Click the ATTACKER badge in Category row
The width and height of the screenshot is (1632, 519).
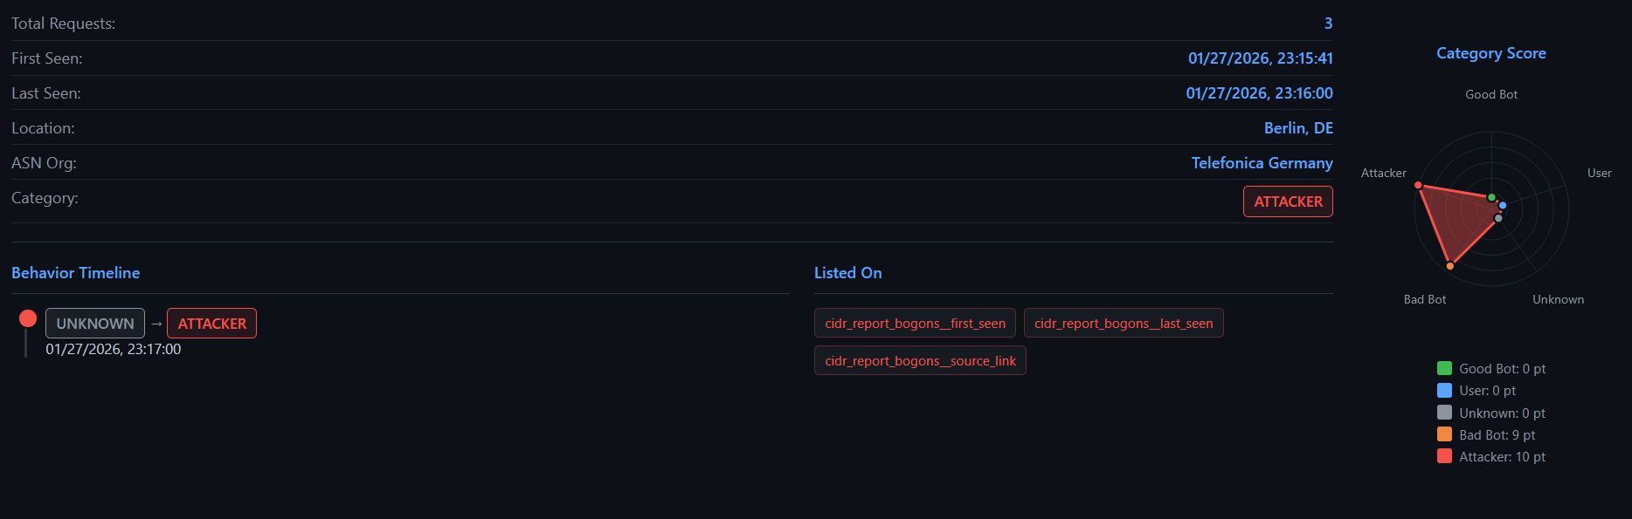(x=1288, y=201)
